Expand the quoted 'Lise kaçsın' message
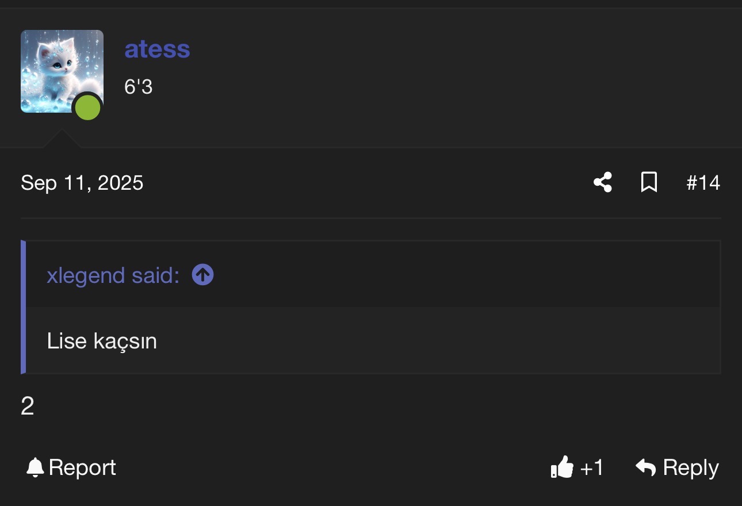The width and height of the screenshot is (742, 506). 102,341
